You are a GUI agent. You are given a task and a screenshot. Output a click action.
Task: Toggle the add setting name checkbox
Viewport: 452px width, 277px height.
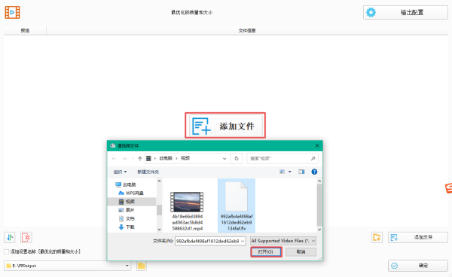point(6,251)
